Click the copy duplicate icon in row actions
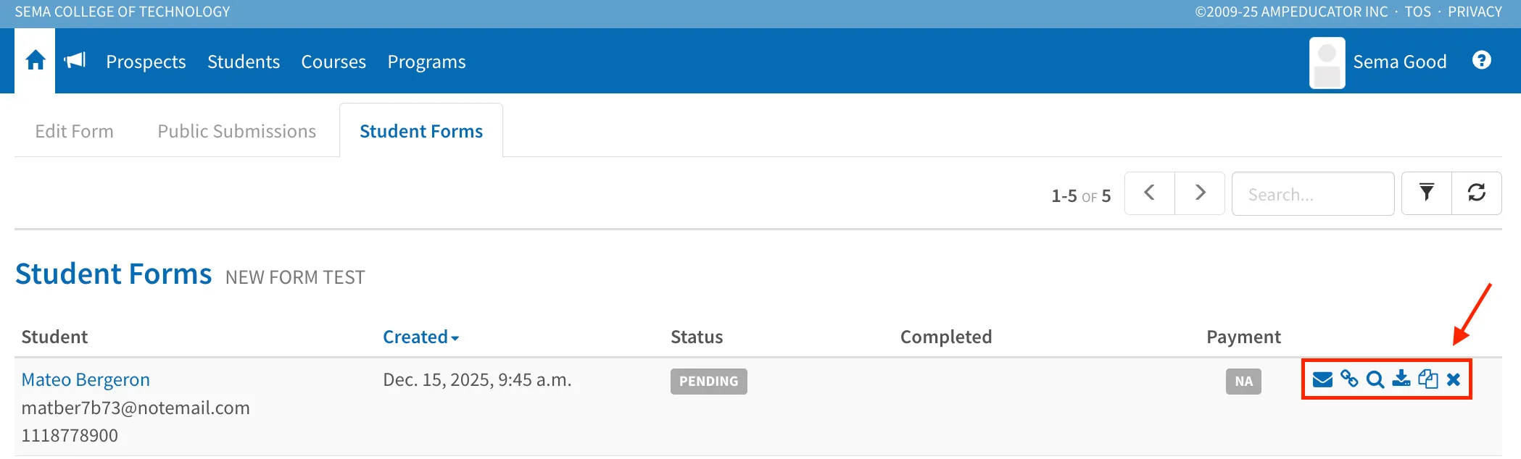The image size is (1521, 459). pos(1427,379)
